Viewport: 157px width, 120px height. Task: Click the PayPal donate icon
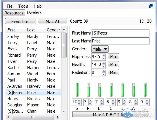point(151,6)
